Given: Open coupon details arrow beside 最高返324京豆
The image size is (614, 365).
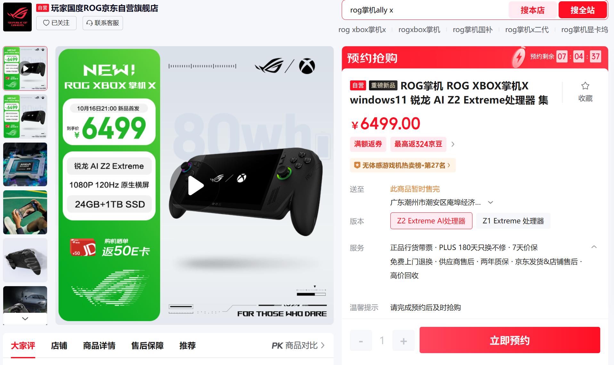Looking at the screenshot, I should 453,144.
